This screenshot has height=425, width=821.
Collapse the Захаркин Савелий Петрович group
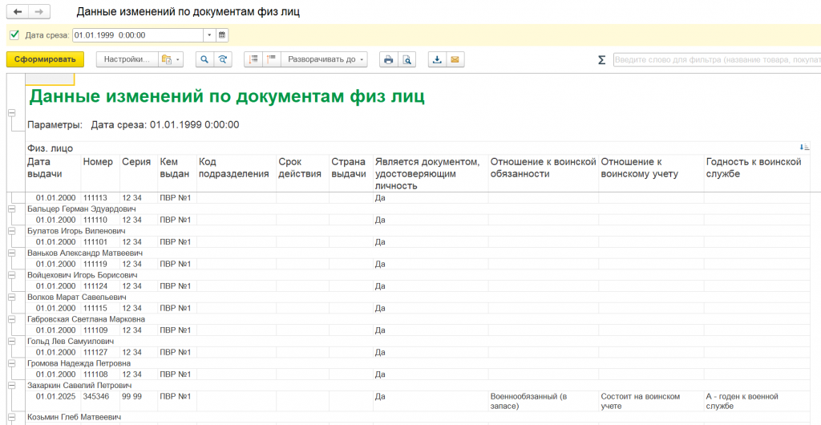pyautogui.click(x=11, y=386)
